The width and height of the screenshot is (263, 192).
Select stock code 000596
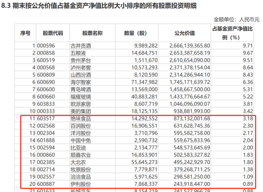[46, 46]
